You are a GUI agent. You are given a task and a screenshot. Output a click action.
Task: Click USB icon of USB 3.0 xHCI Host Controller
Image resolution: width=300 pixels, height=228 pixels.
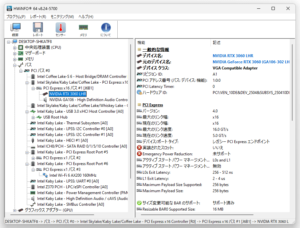coord(33,111)
